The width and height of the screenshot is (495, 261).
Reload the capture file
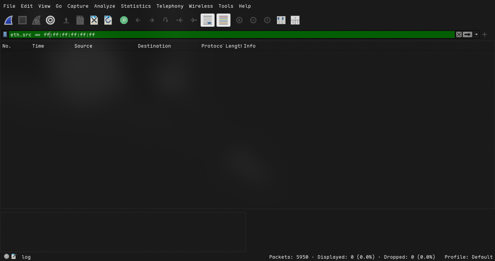[108, 20]
